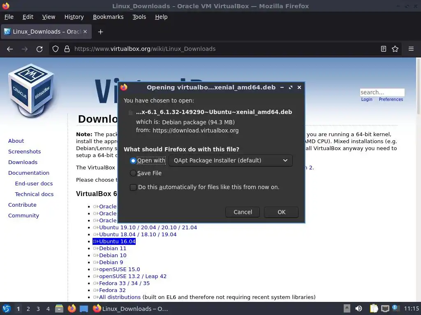Click the Debian 11 download link
Viewport: 421px width, 315px height.
pos(113,248)
